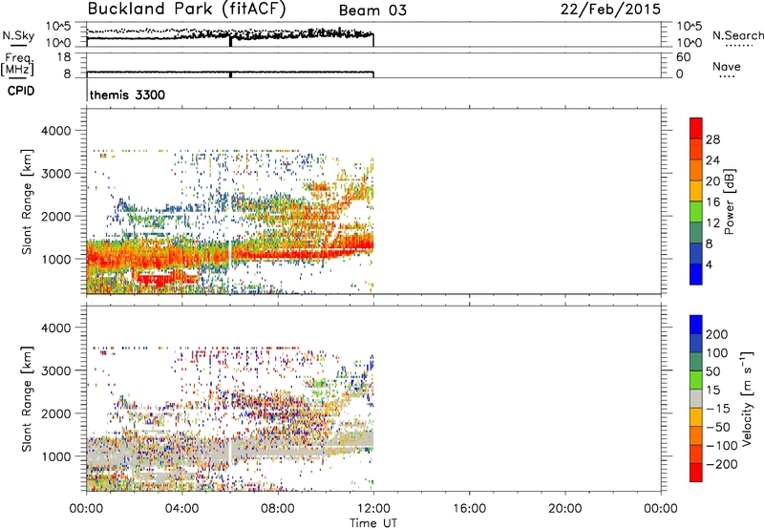Image resolution: width=764 pixels, height=529 pixels.
Task: Click the '18' frequency axis tick
Action: [64, 57]
